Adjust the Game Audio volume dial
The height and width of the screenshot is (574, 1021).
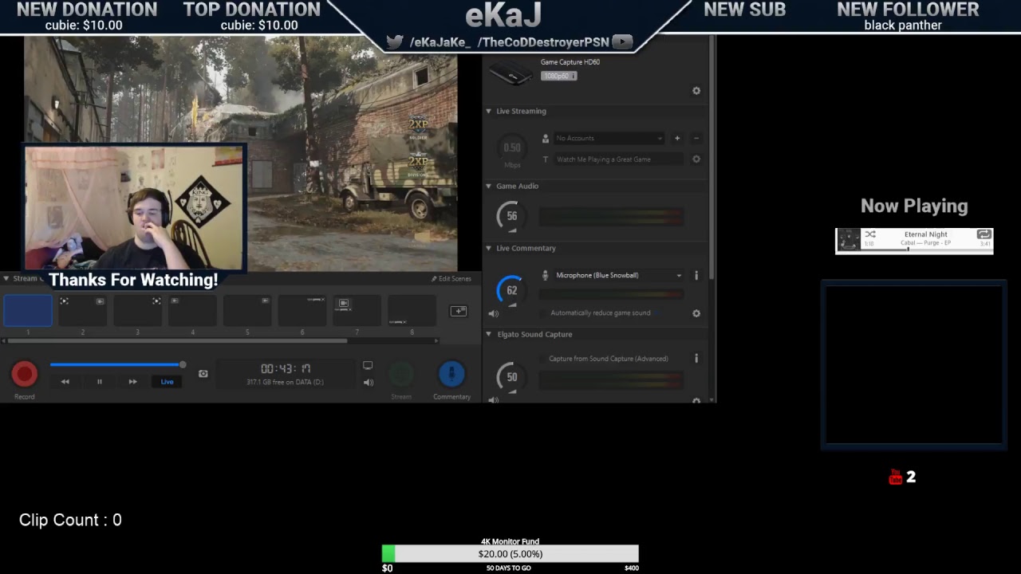coord(511,216)
